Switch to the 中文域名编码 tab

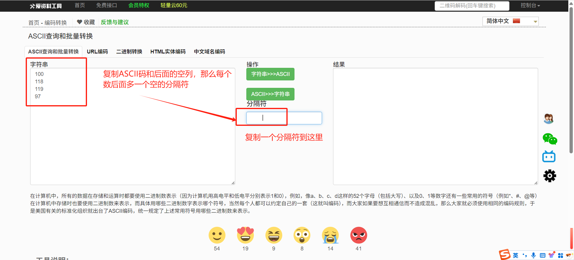click(210, 51)
